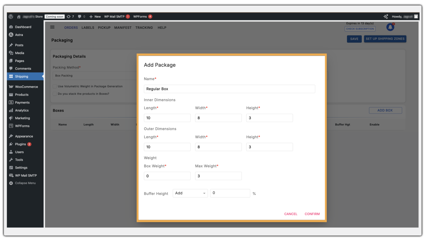426x241 pixels.
Task: Click the Inner Dimensions Height field
Action: tap(270, 118)
